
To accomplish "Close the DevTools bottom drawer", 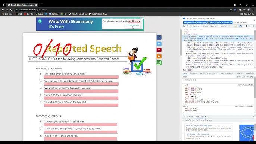I will (254, 116).
